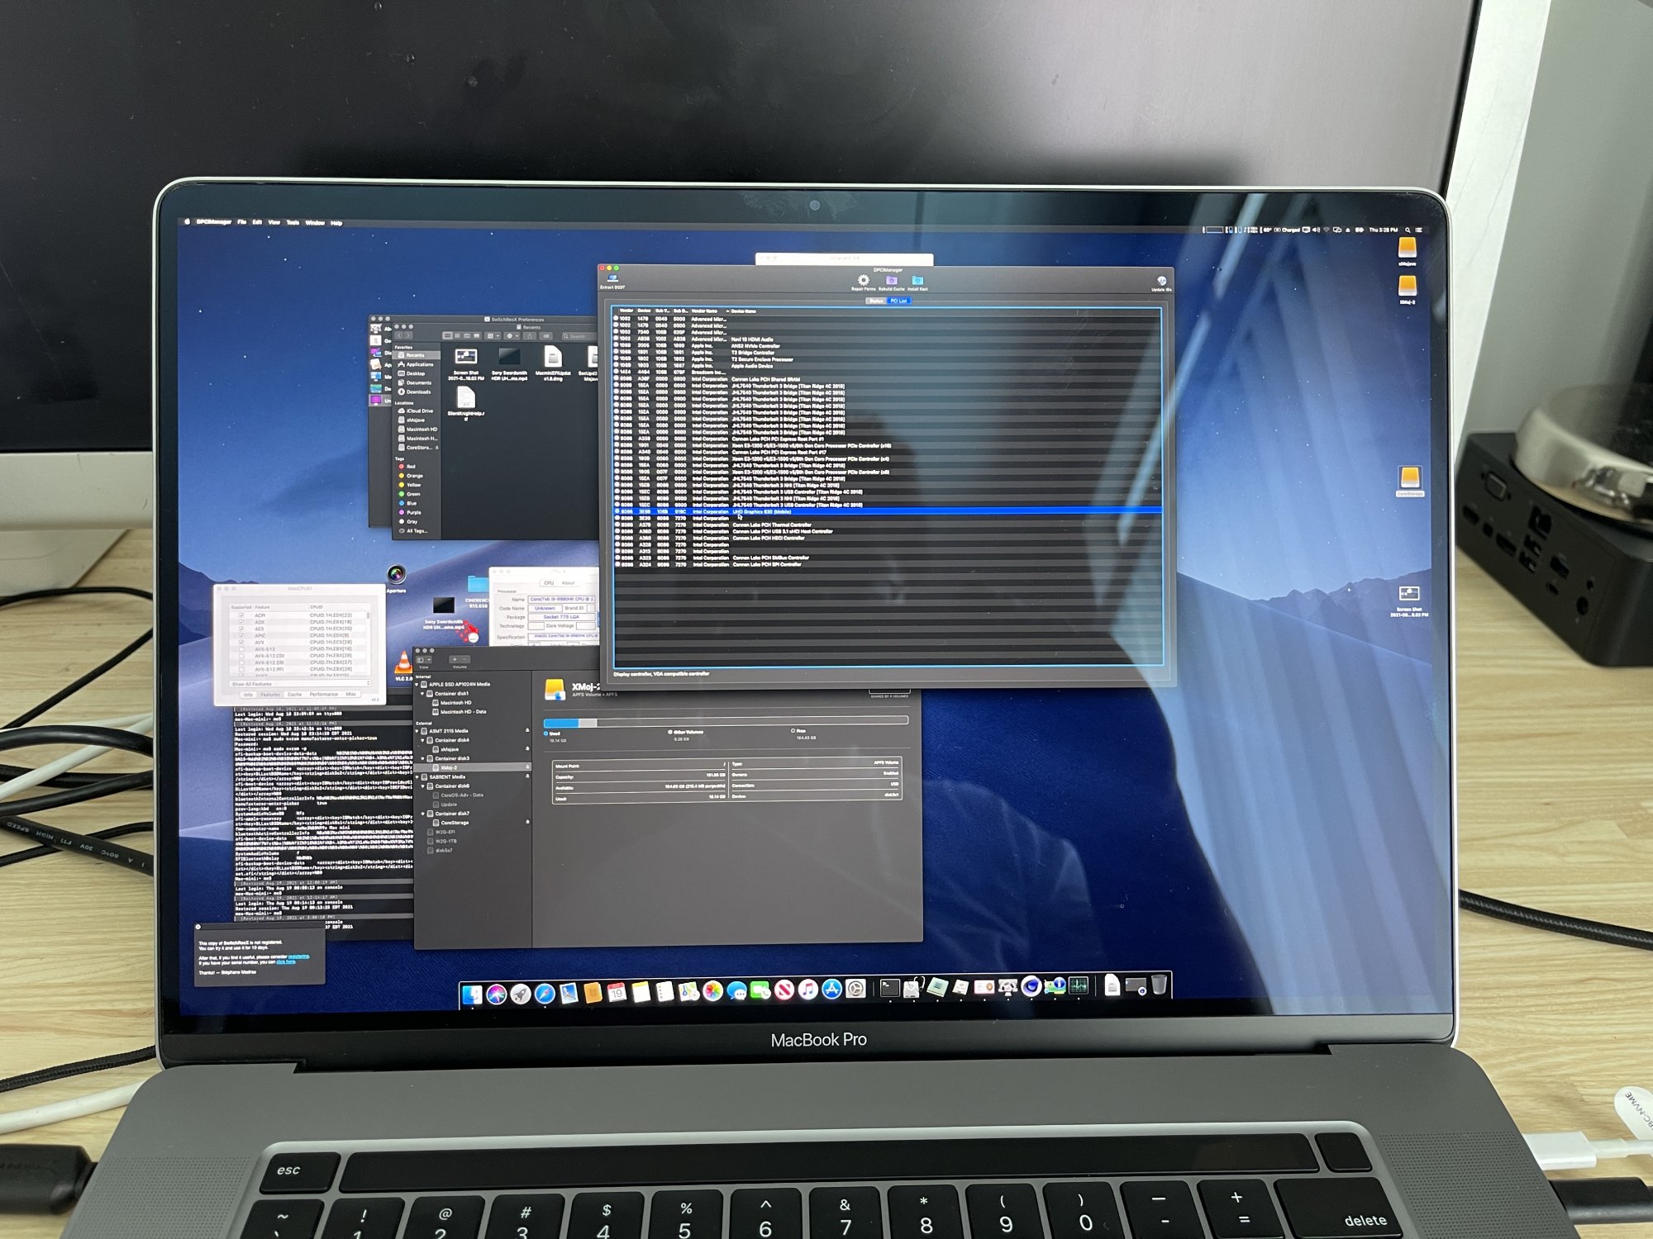1653x1239 pixels.
Task: Toggle AVX-512 checkbox in MacCPUID
Action: pos(241,649)
